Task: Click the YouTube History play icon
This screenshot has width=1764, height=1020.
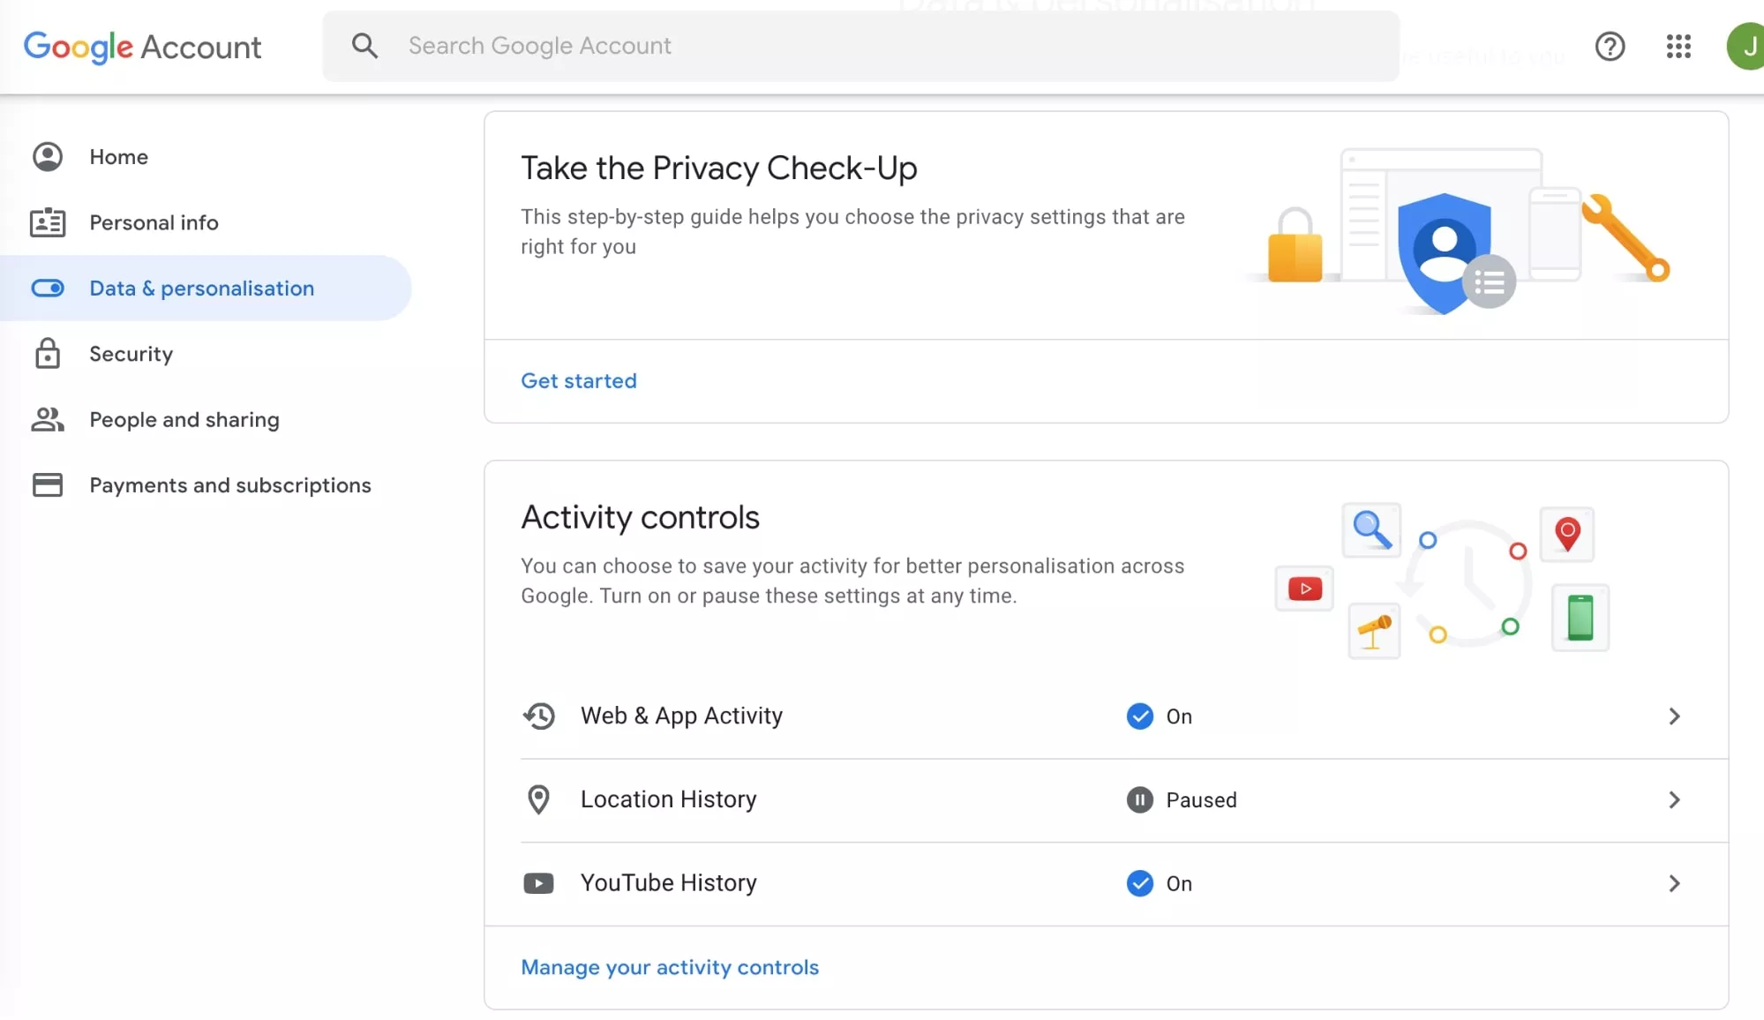Action: point(538,883)
